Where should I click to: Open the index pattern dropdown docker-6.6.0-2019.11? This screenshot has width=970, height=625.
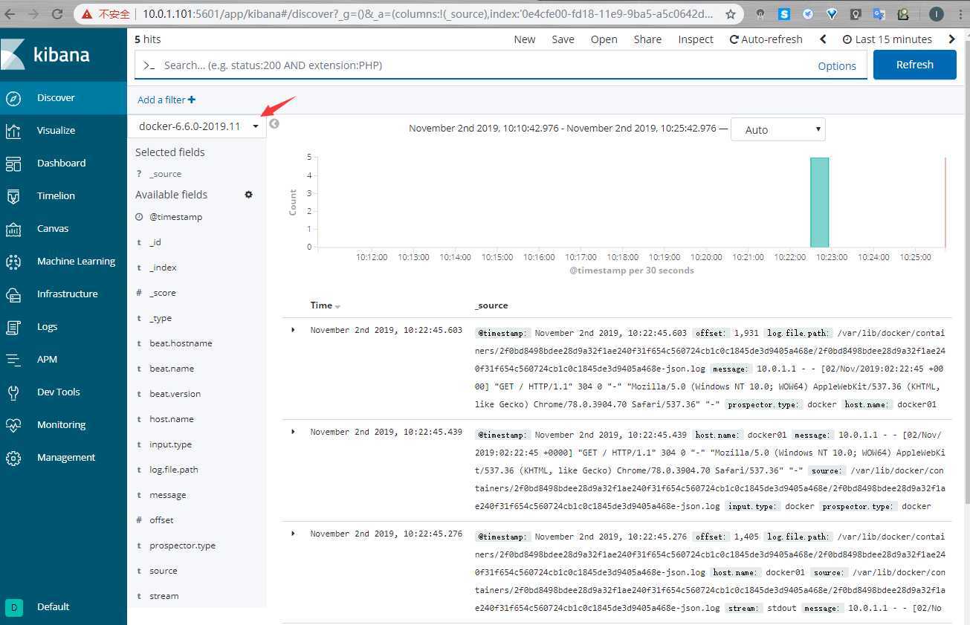point(198,126)
